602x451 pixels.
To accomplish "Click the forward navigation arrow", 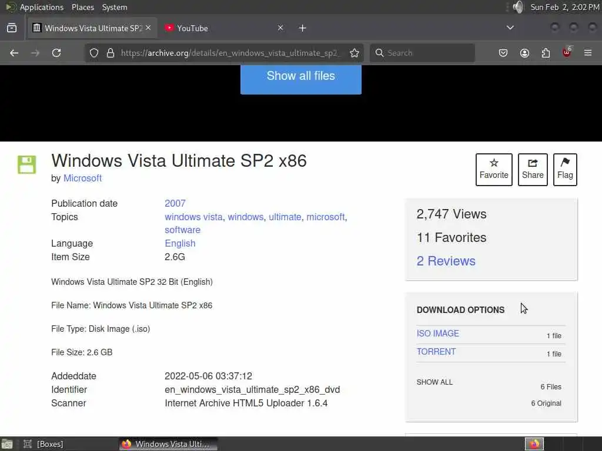I will pos(35,53).
